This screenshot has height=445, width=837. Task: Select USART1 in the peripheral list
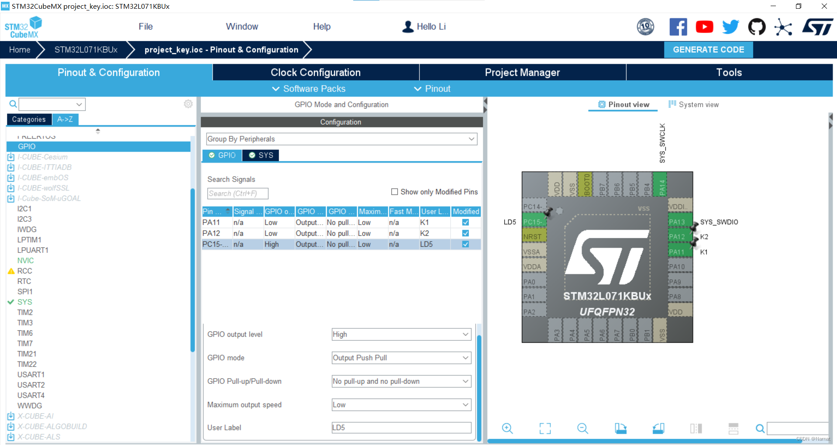point(31,375)
